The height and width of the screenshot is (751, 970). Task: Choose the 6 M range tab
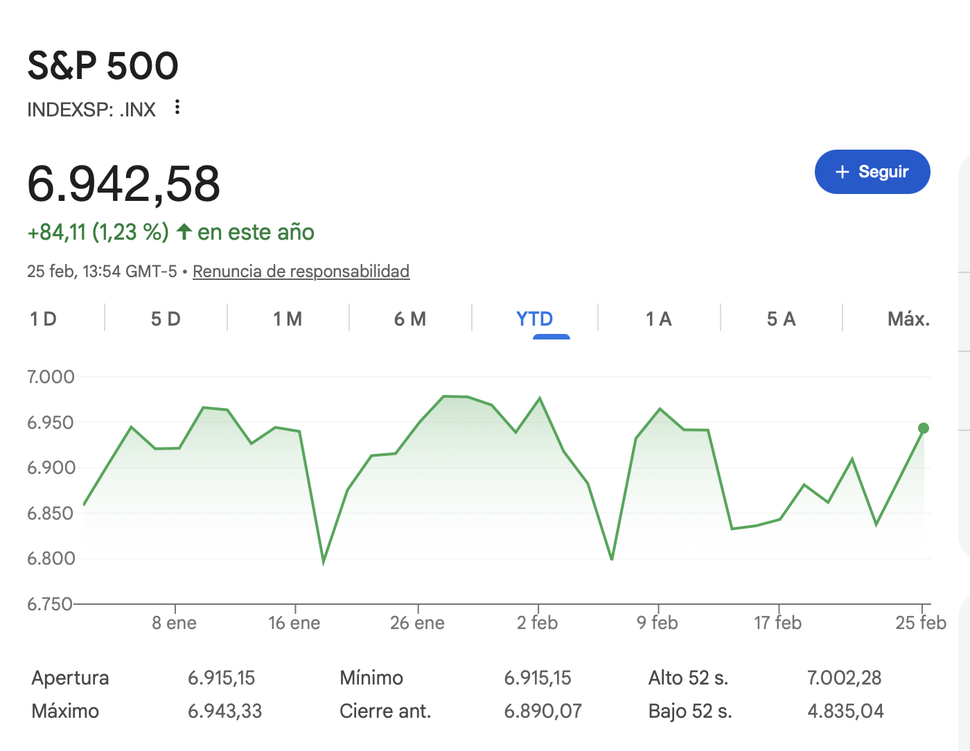410,319
